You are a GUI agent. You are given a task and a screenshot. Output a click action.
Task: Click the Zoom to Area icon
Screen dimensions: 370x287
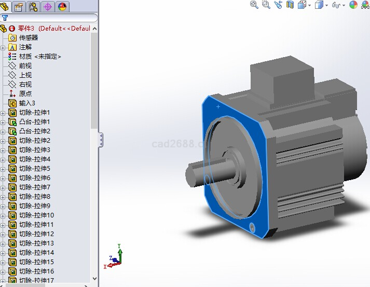266,5
